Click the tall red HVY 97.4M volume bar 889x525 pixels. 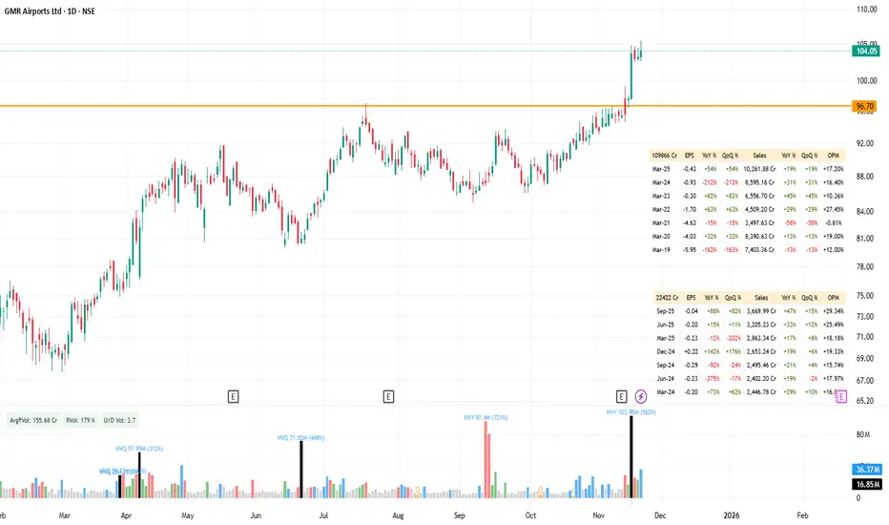pos(486,460)
